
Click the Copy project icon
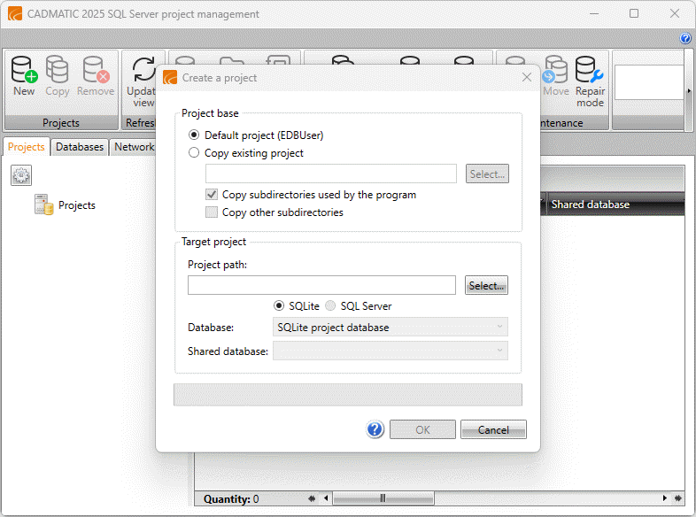(x=58, y=70)
